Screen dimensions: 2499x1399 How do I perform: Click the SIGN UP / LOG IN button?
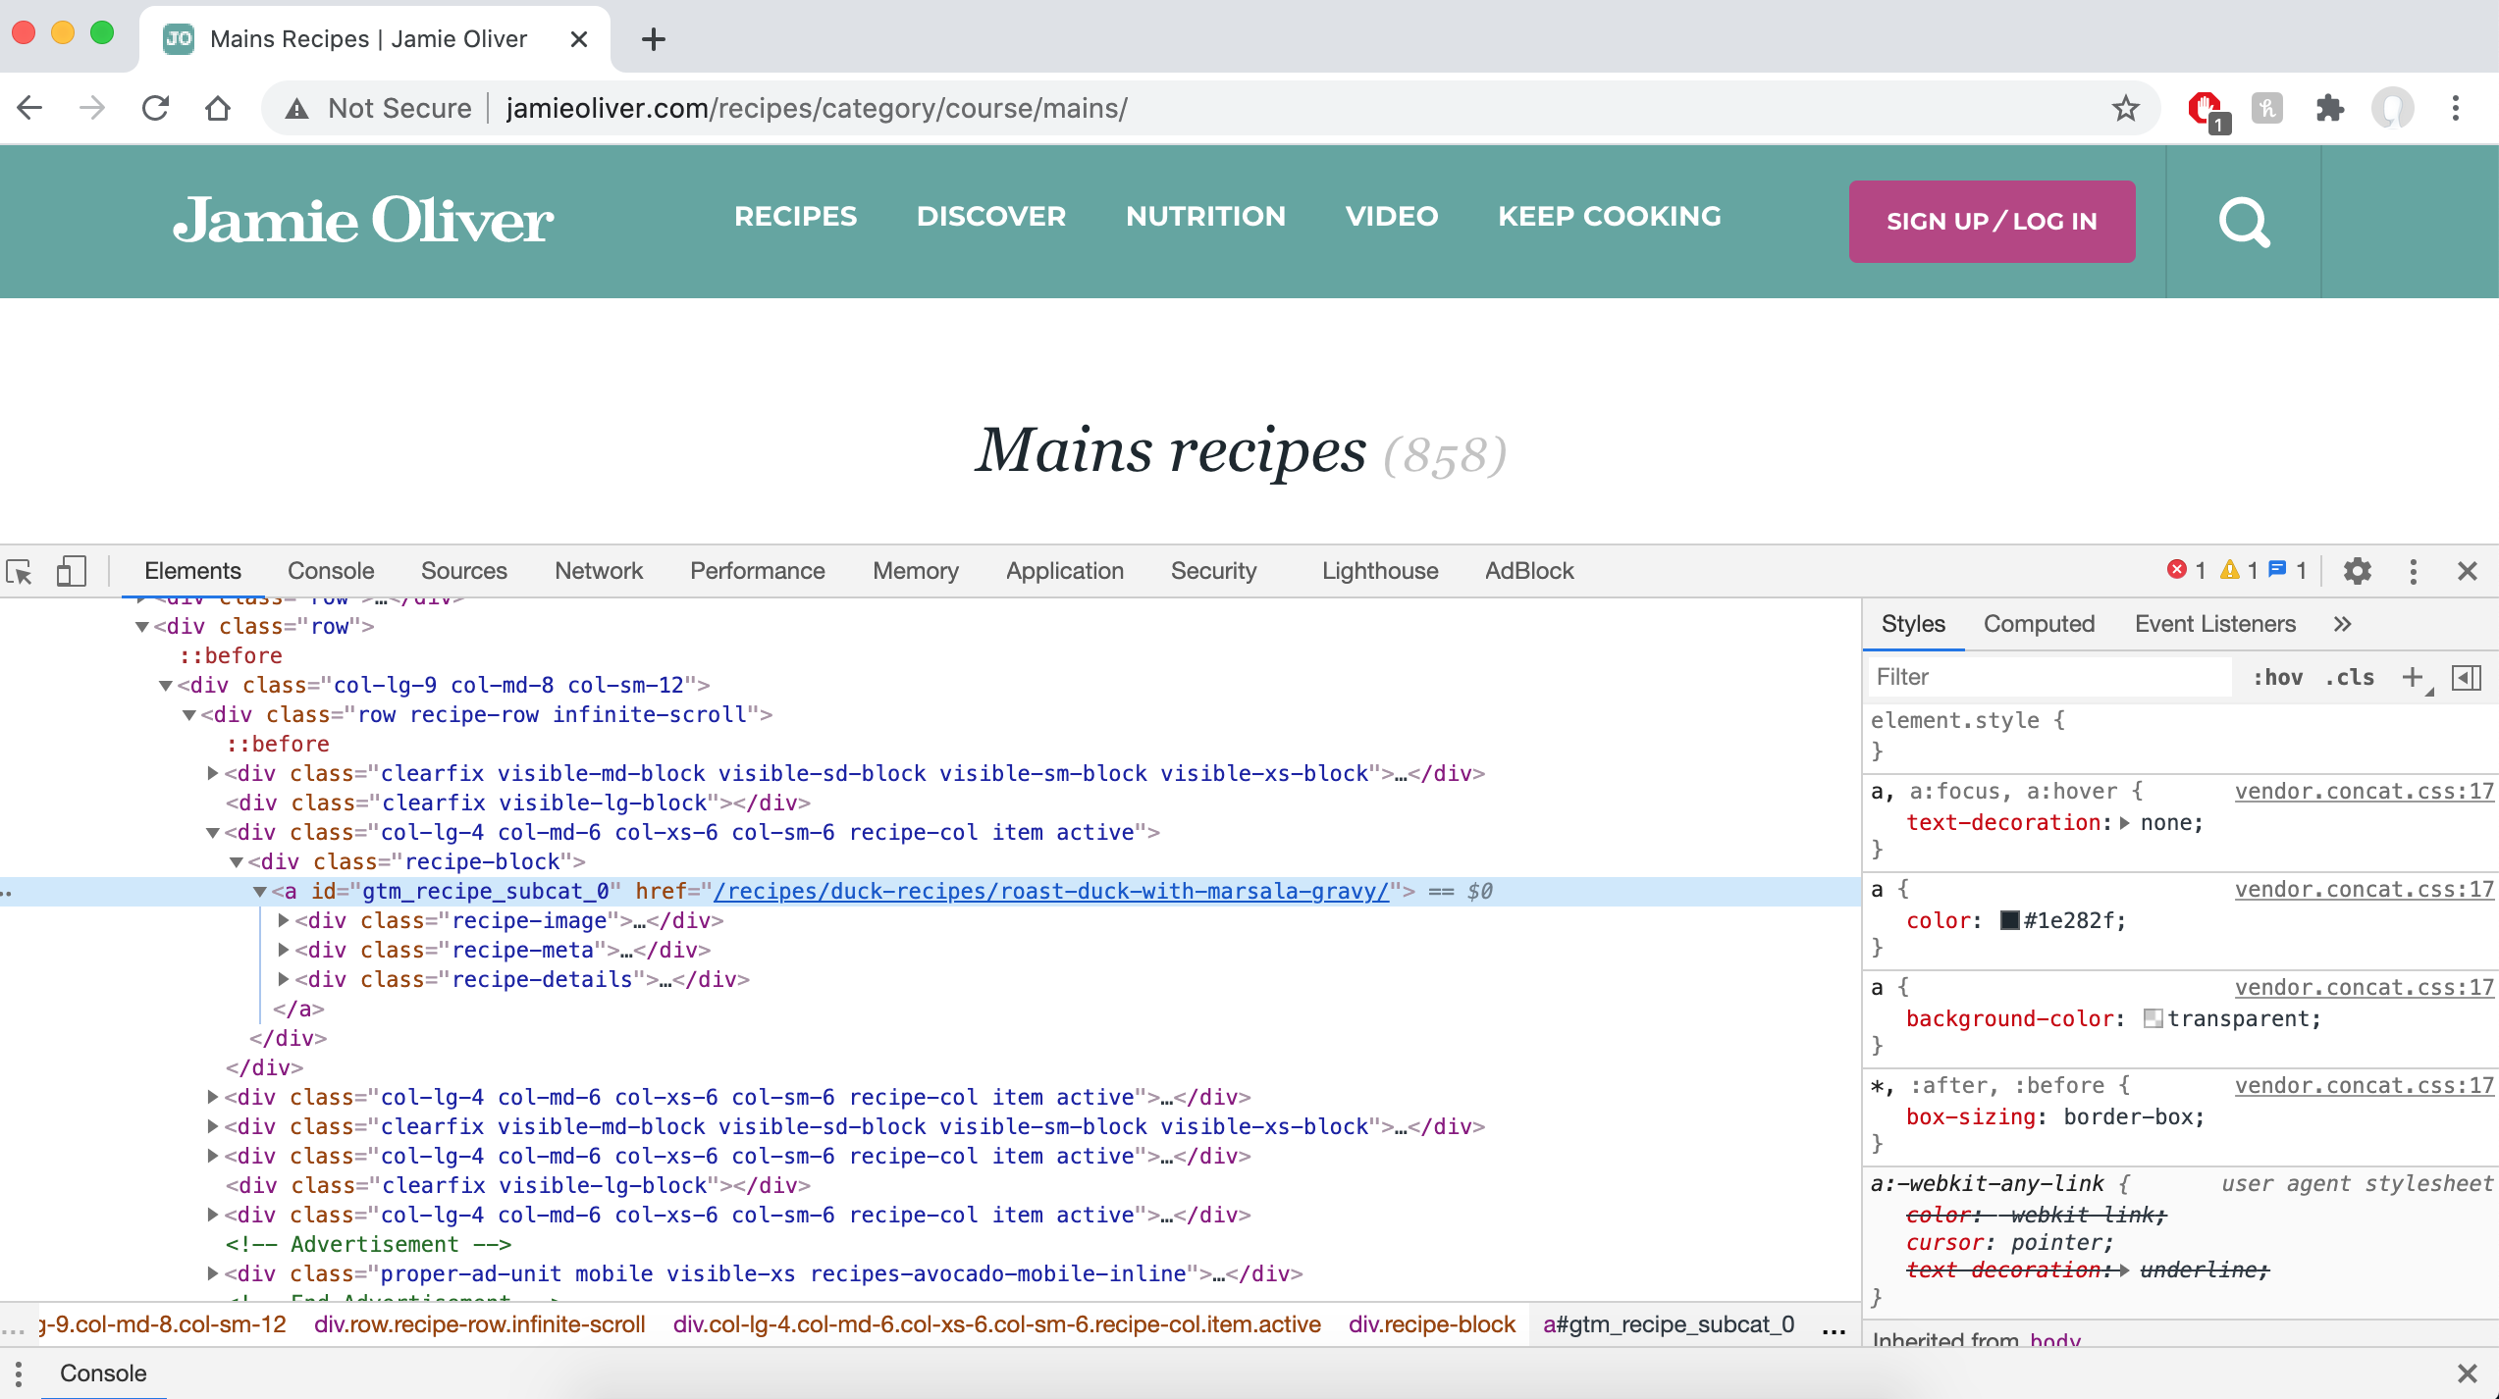tap(1992, 222)
